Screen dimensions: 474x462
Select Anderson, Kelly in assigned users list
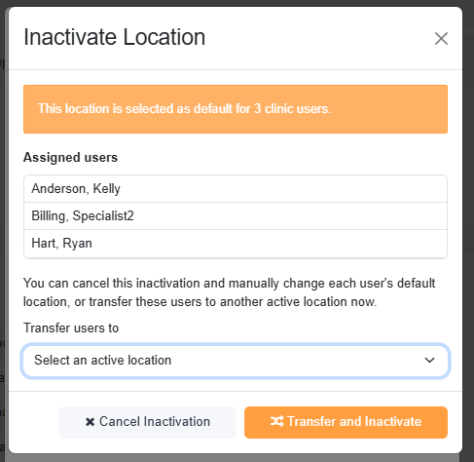click(236, 189)
